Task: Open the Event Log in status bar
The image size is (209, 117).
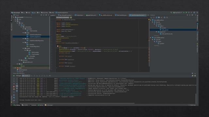Action: [192, 105]
